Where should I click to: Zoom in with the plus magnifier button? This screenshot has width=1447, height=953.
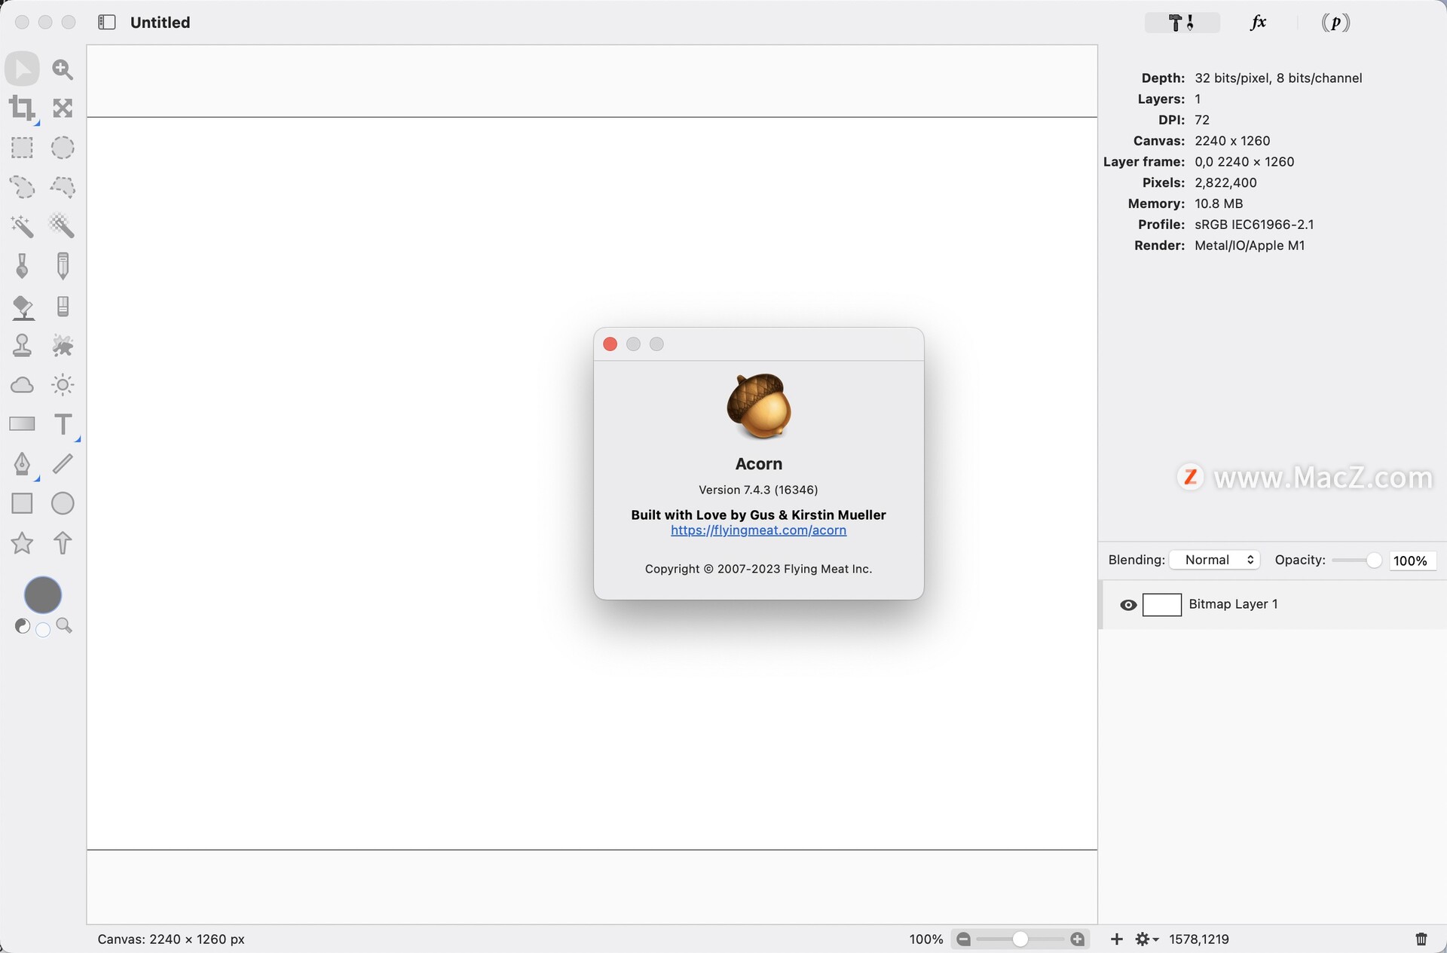pyautogui.click(x=1078, y=939)
